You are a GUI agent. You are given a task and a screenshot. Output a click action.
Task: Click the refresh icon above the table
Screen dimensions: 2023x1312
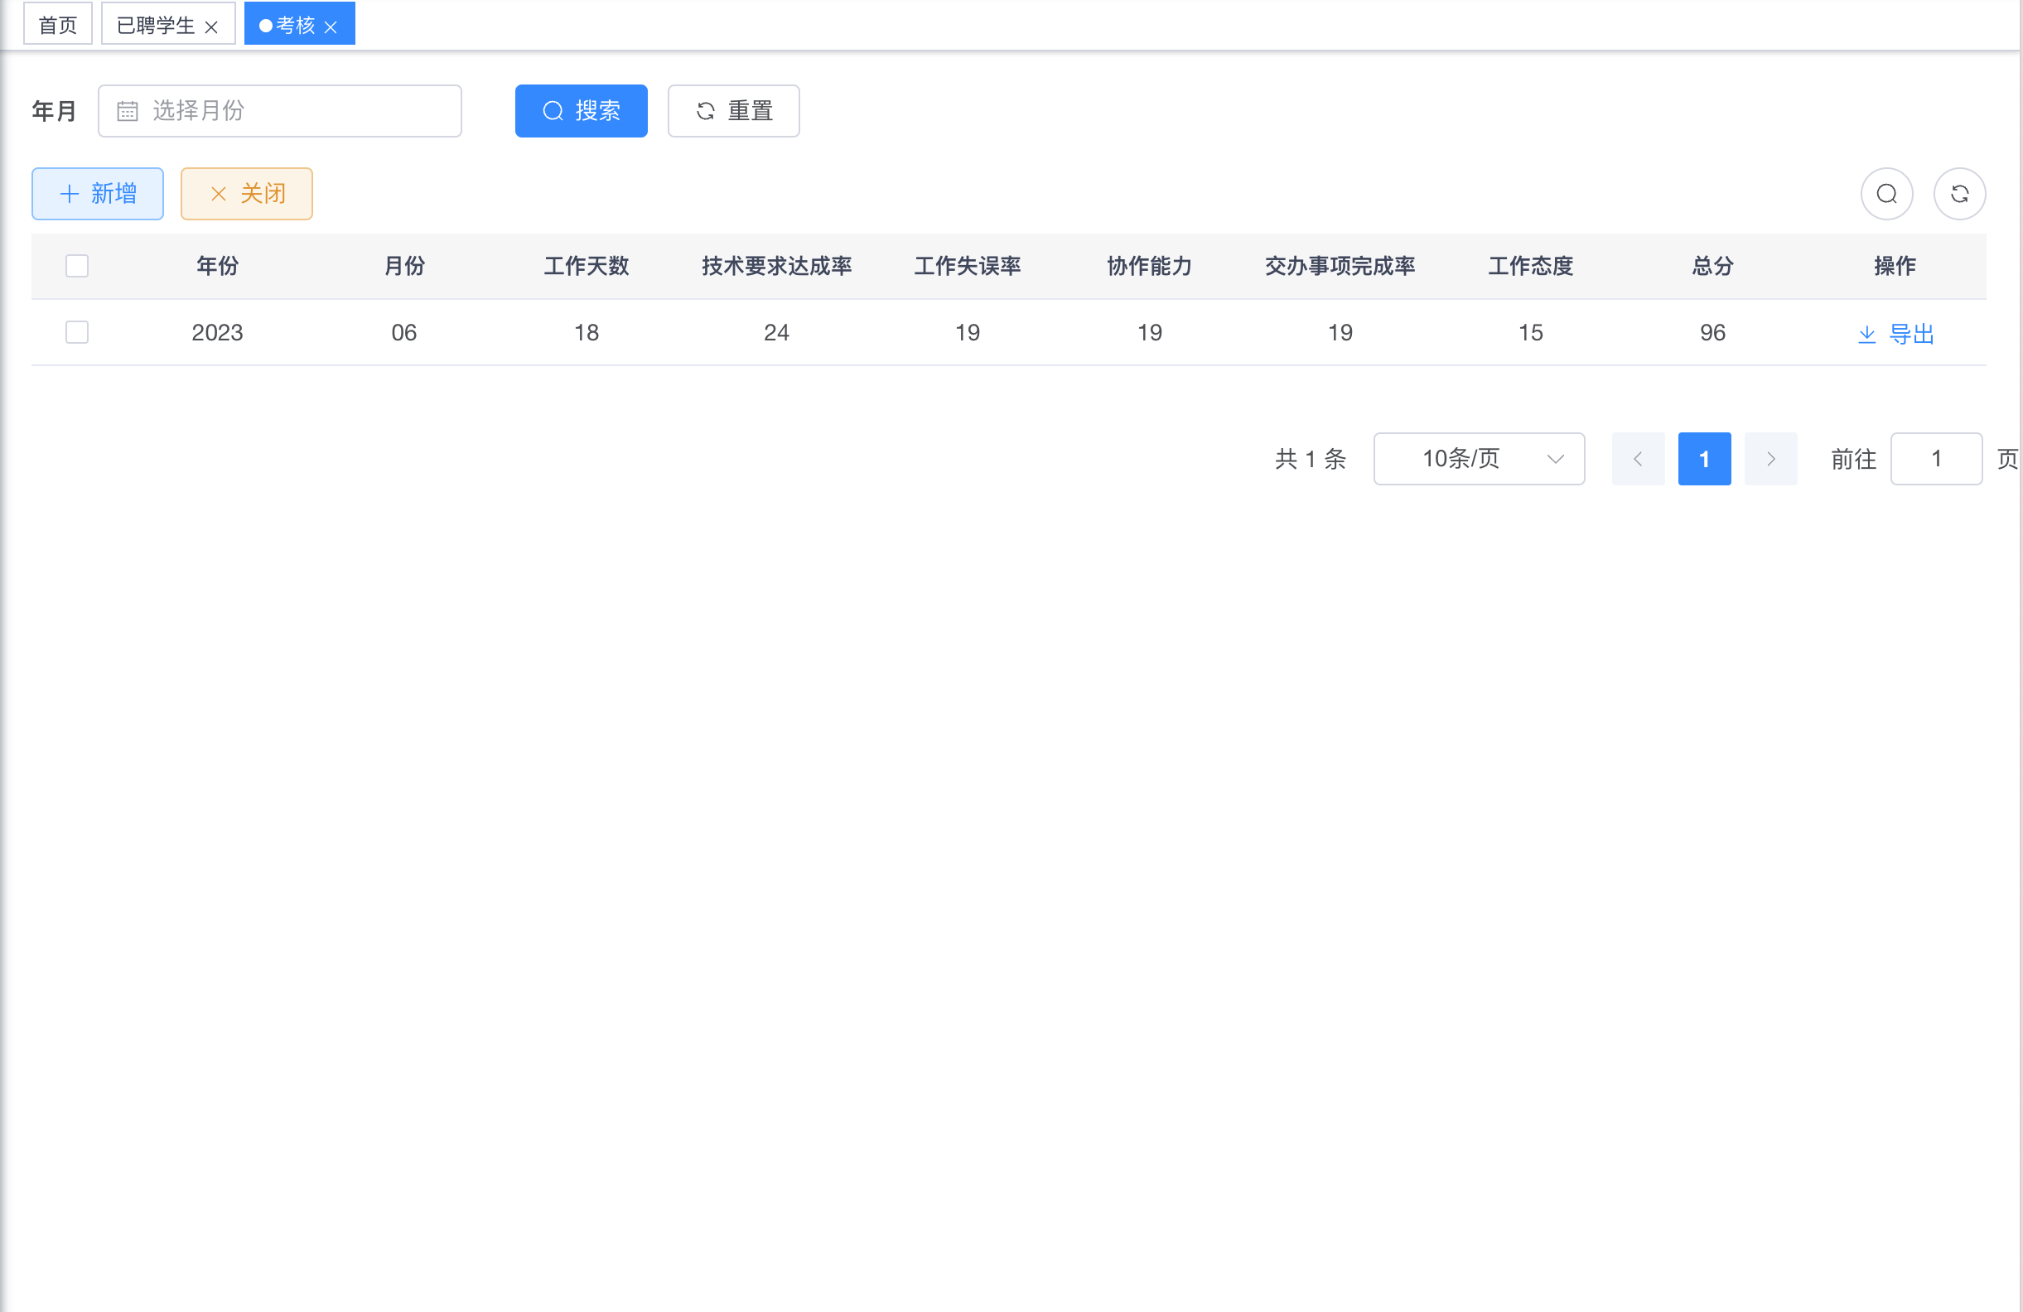click(x=1960, y=194)
